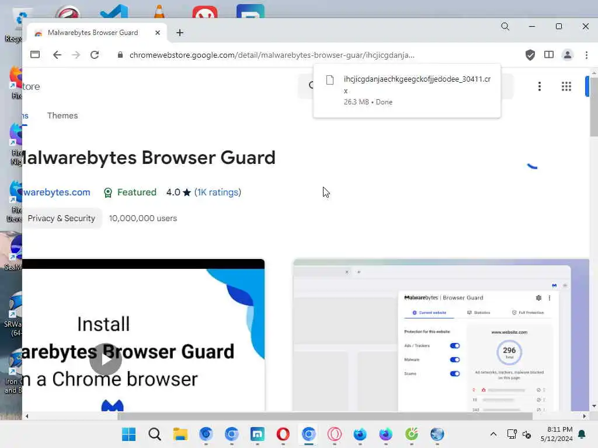Open the globe browser icon on the taskbar
This screenshot has width=598, height=448.
(x=437, y=434)
